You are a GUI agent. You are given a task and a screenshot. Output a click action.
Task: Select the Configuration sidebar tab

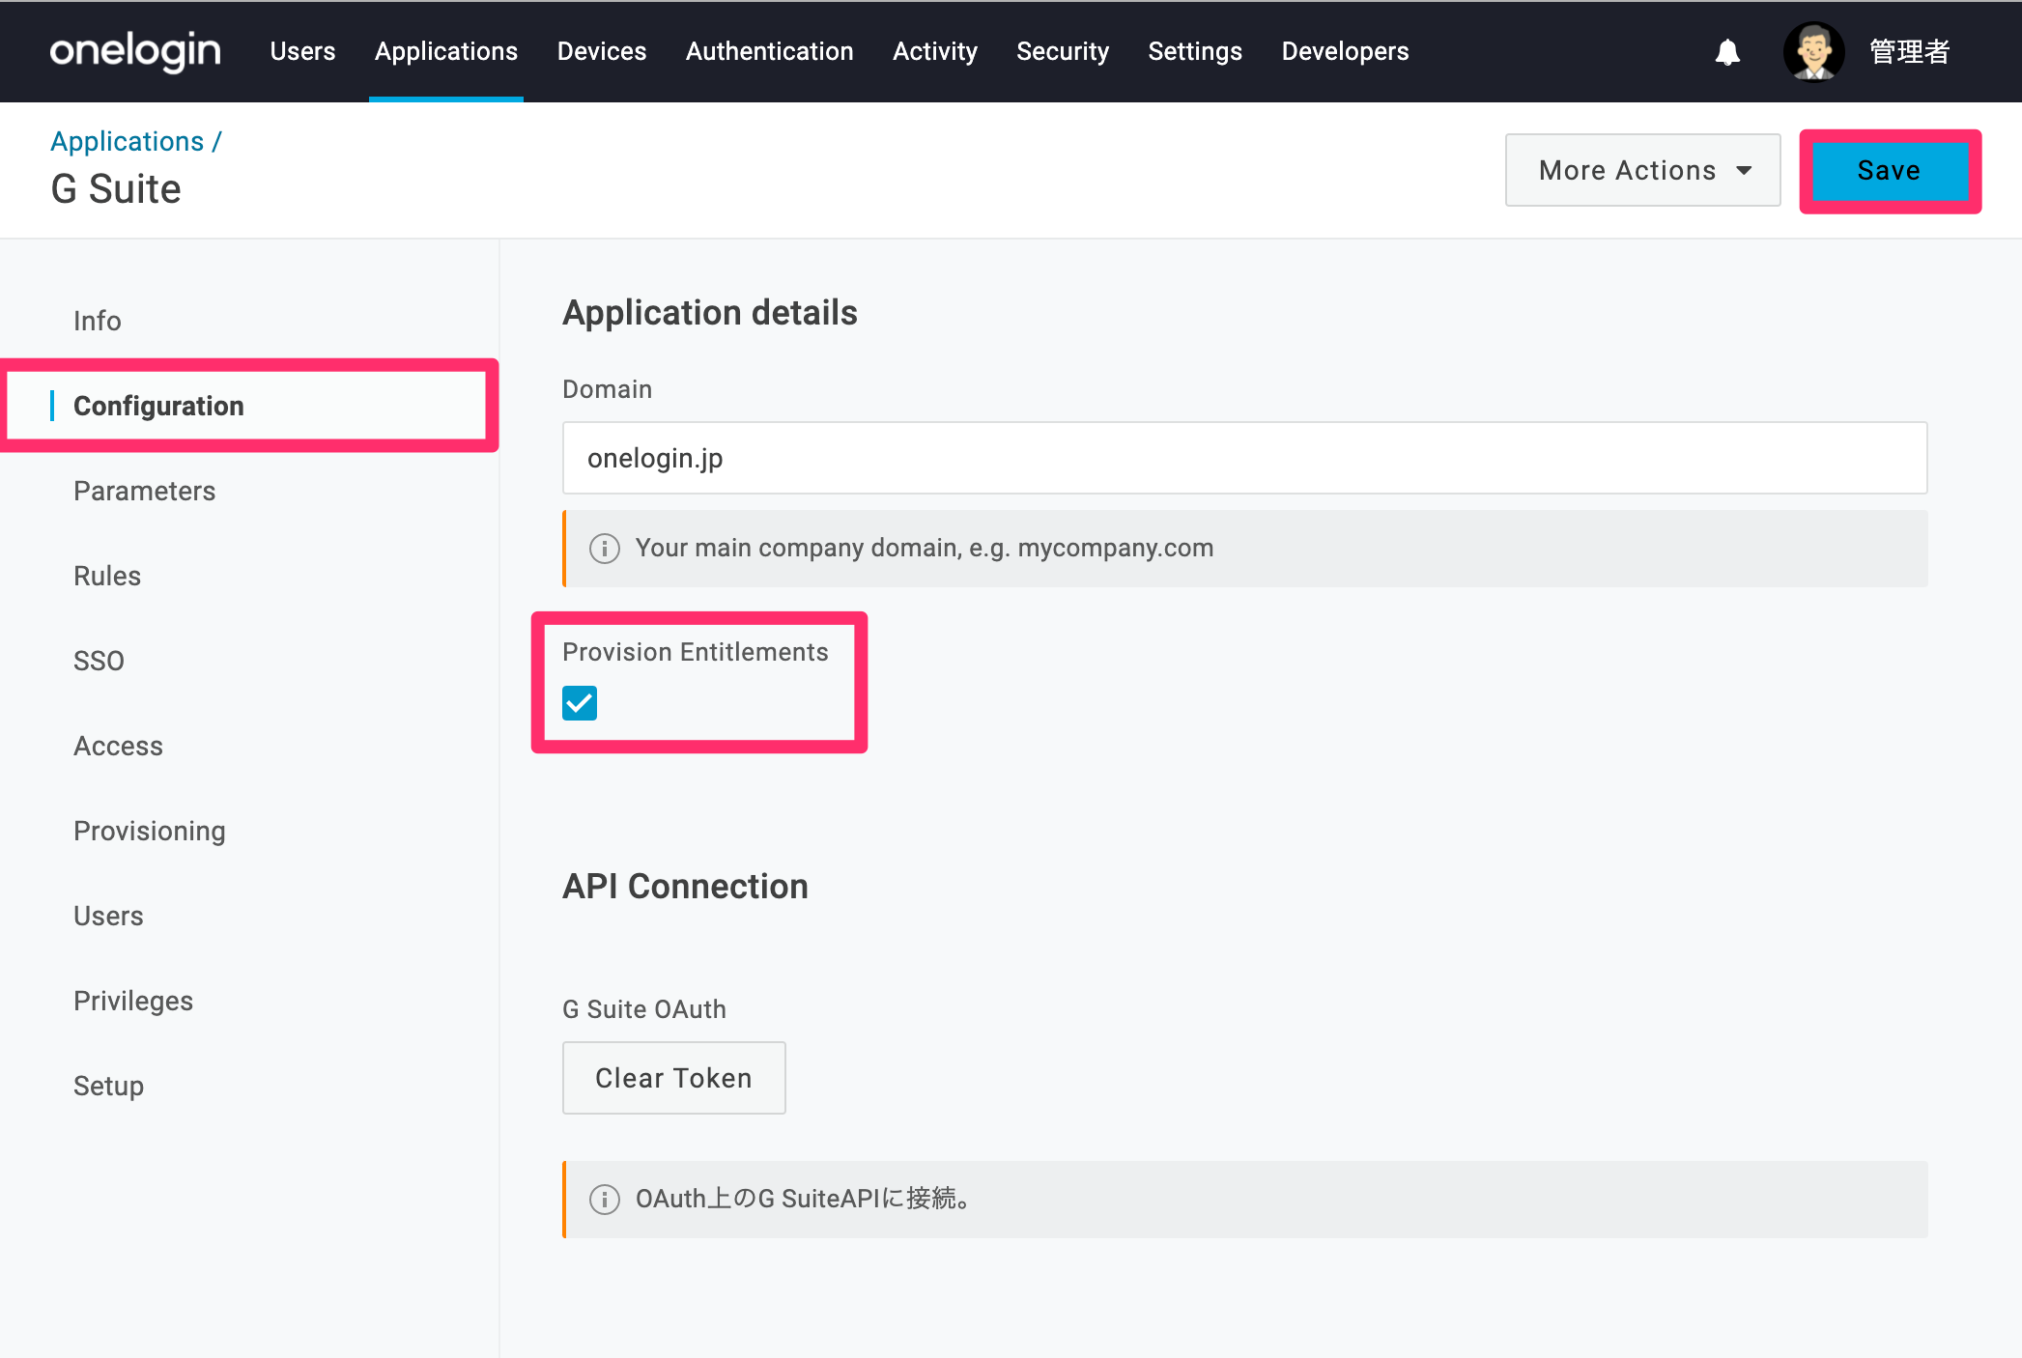click(x=158, y=406)
